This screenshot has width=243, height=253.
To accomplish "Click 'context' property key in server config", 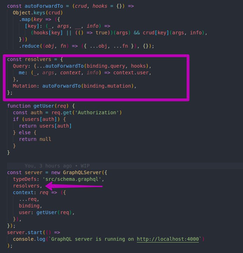I will click(23, 192).
